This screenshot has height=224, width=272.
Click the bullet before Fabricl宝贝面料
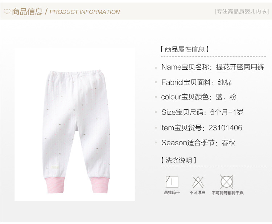156,82
